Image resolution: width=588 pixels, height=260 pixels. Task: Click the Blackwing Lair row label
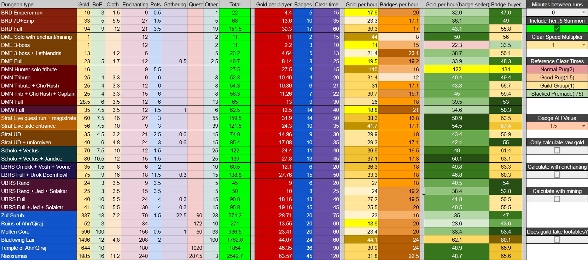(x=38, y=240)
